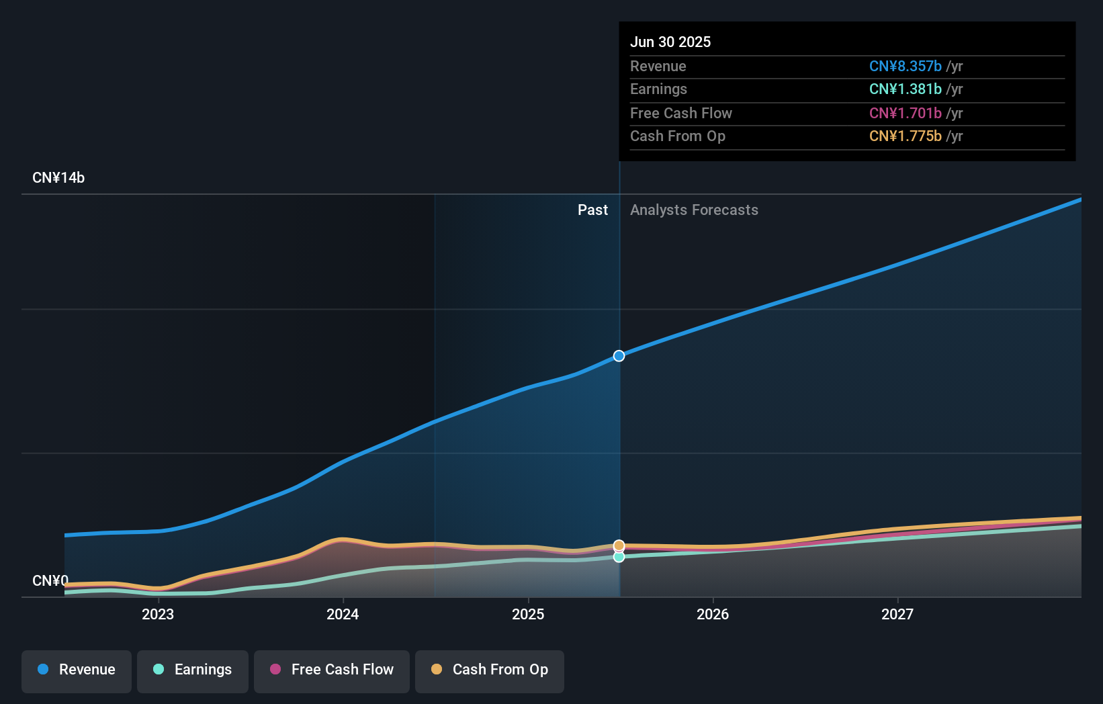Select the Earnings marker at the forecast boundary
1103x704 pixels.
[x=619, y=556]
